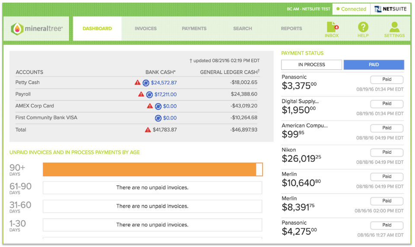
Task: Open the Invoices tab
Action: pyautogui.click(x=146, y=28)
